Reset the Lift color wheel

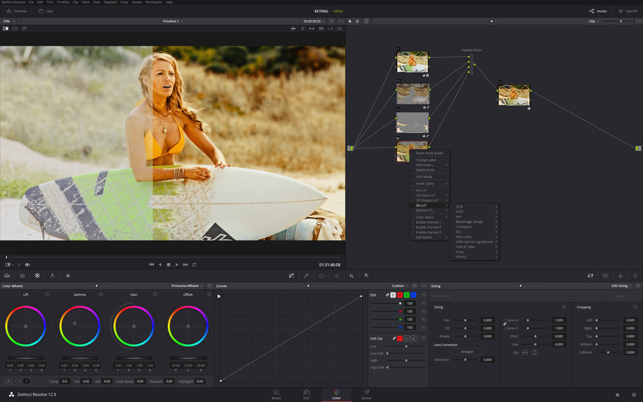pyautogui.click(x=47, y=295)
